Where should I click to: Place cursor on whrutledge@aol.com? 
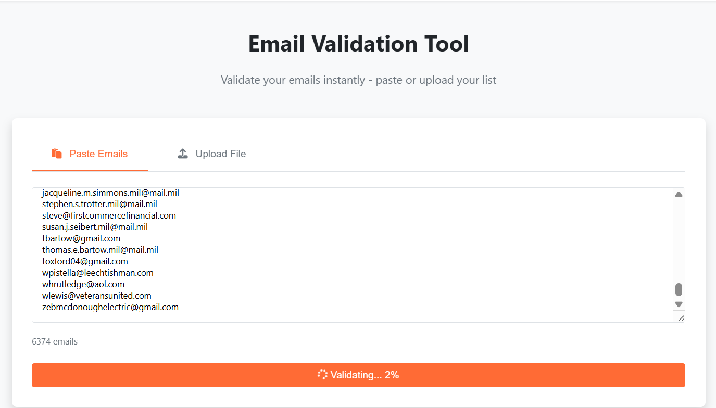click(x=83, y=284)
